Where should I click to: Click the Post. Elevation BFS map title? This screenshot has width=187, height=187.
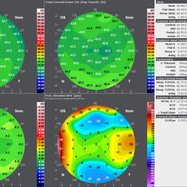(x=63, y=96)
